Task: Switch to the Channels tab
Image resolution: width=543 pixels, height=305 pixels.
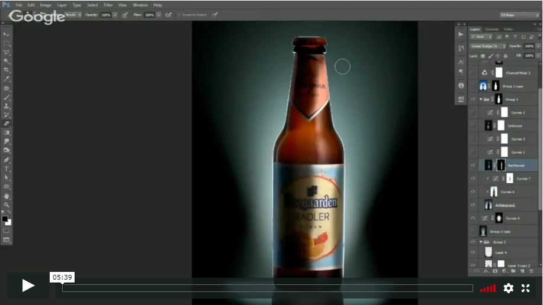Action: click(491, 30)
